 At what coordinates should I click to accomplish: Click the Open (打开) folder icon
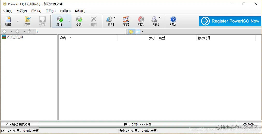tap(27, 20)
